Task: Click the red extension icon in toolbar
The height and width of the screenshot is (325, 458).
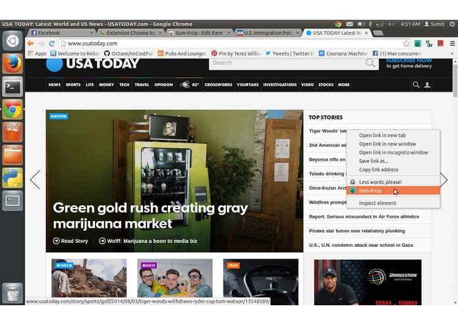Action: 440,43
